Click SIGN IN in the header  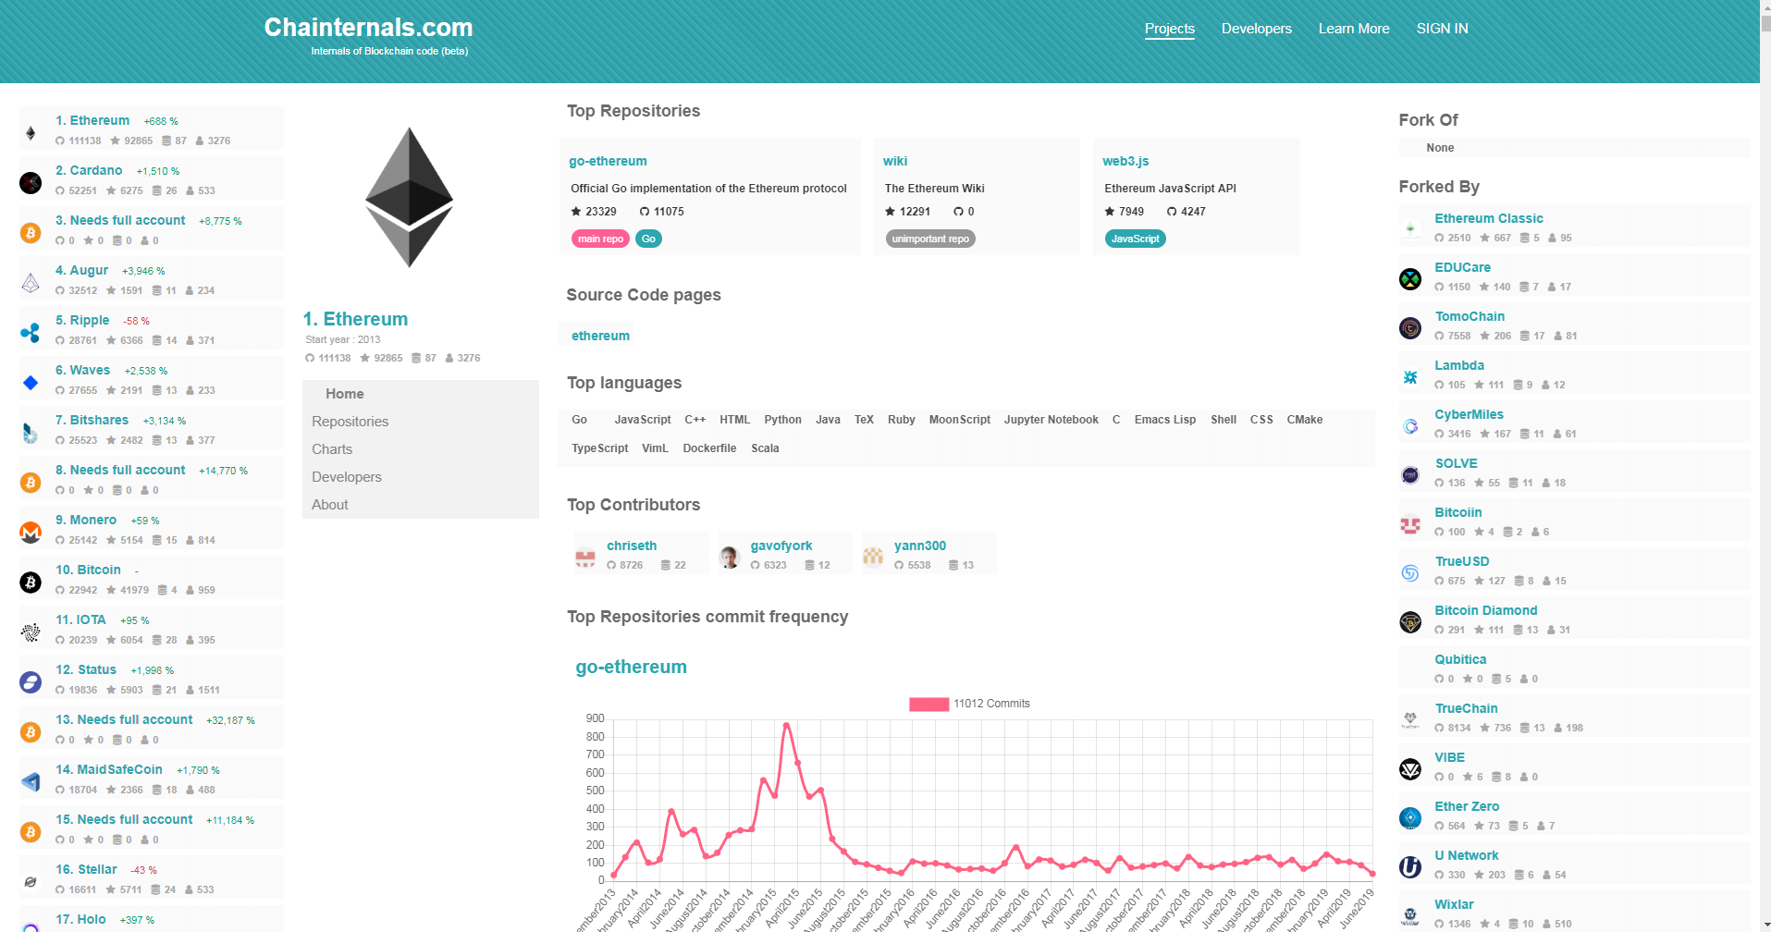1443,29
